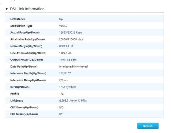Select the Attainable Rate(Up/Down) label
The width and height of the screenshot is (171, 133).
click(x=27, y=39)
